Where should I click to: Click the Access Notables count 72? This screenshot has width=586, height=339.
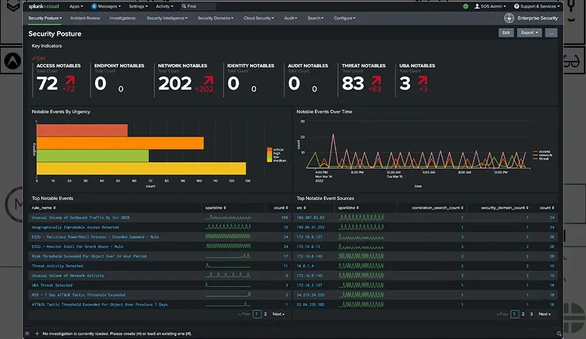click(x=47, y=83)
